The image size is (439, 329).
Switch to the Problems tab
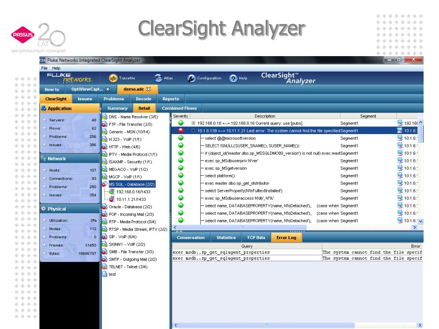pyautogui.click(x=114, y=99)
